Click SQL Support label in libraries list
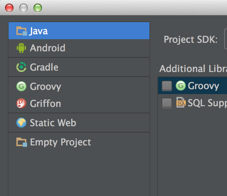Viewport: 227px width, 196px height. (207, 103)
